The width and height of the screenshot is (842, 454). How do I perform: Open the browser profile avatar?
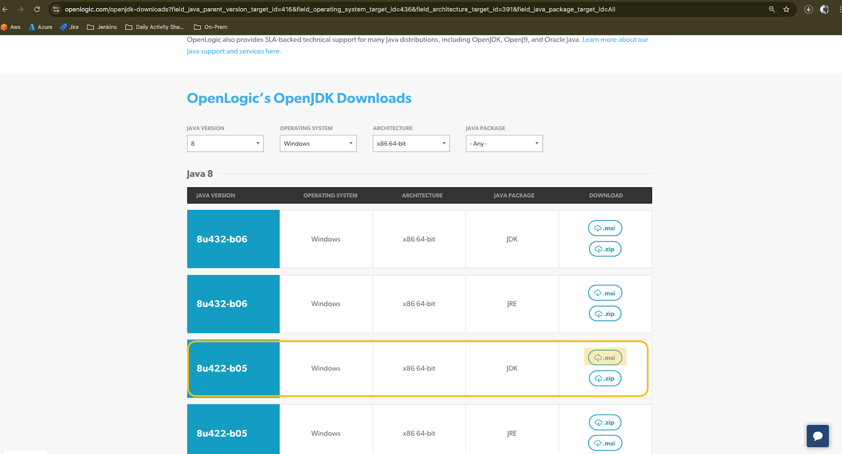pos(825,9)
